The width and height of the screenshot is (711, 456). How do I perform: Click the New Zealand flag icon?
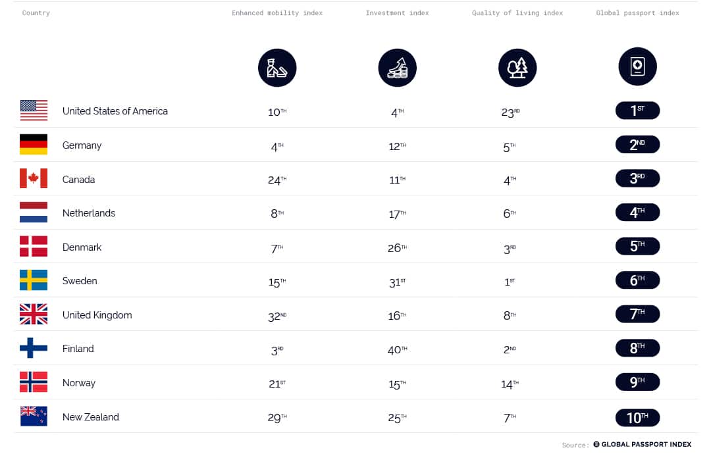(34, 416)
